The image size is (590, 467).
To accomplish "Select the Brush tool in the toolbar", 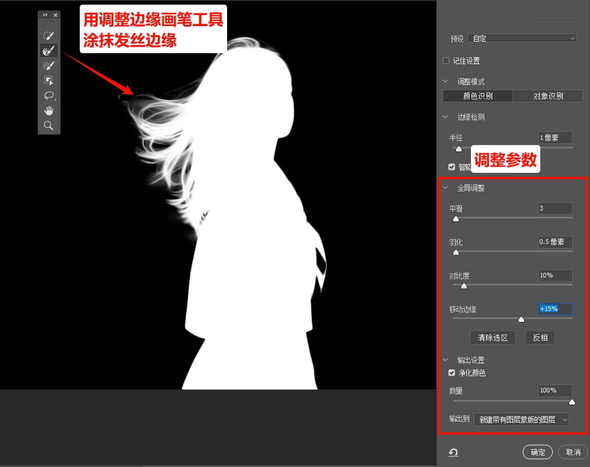I will pyautogui.click(x=49, y=65).
